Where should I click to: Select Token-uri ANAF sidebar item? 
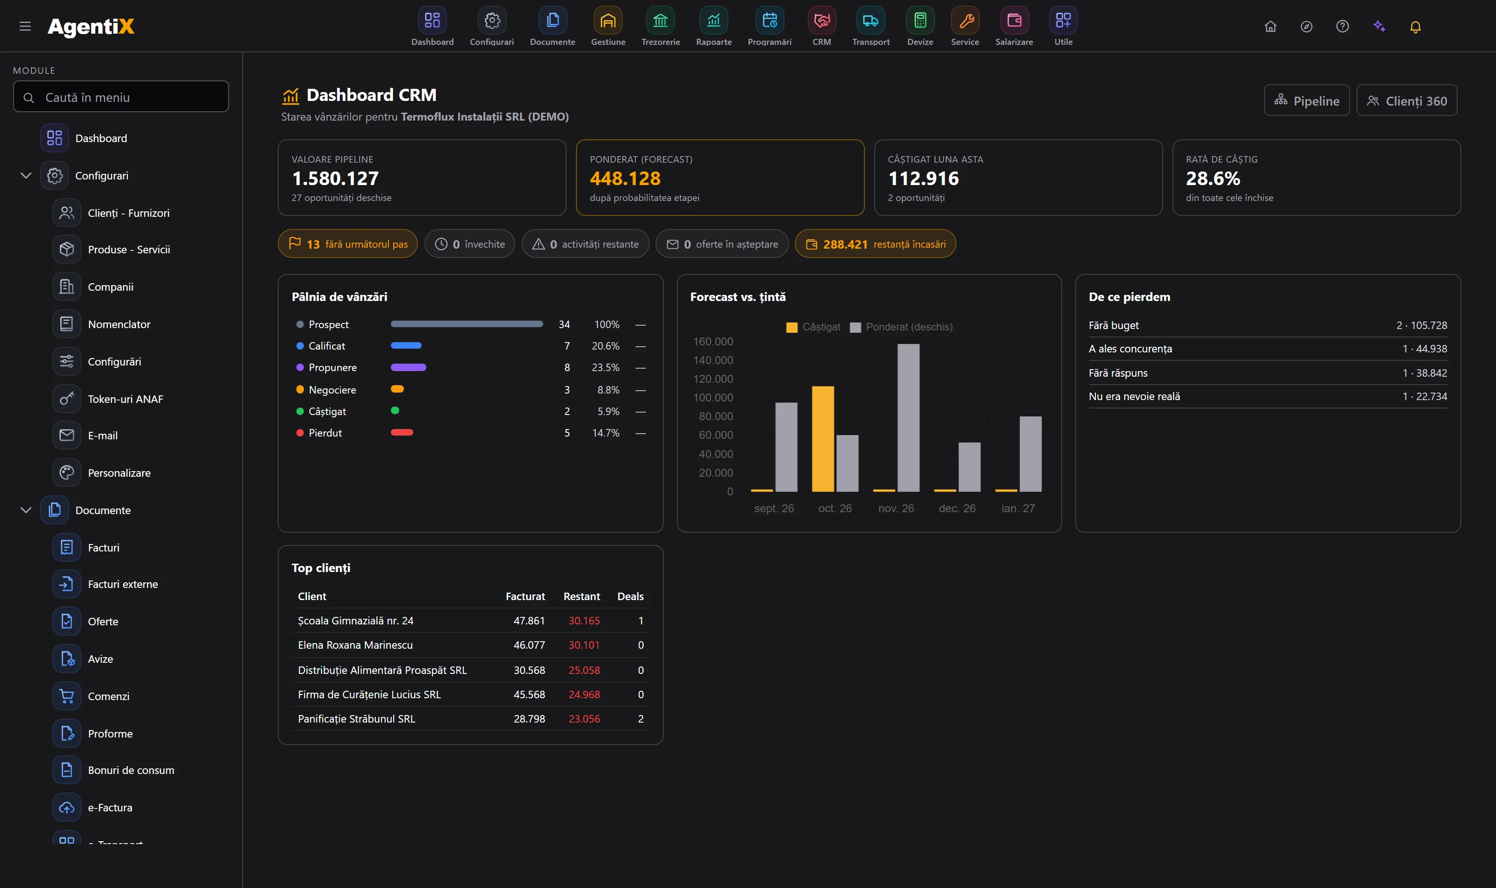[x=126, y=399]
